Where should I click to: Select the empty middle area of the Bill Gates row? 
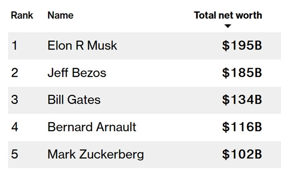[x=161, y=100]
